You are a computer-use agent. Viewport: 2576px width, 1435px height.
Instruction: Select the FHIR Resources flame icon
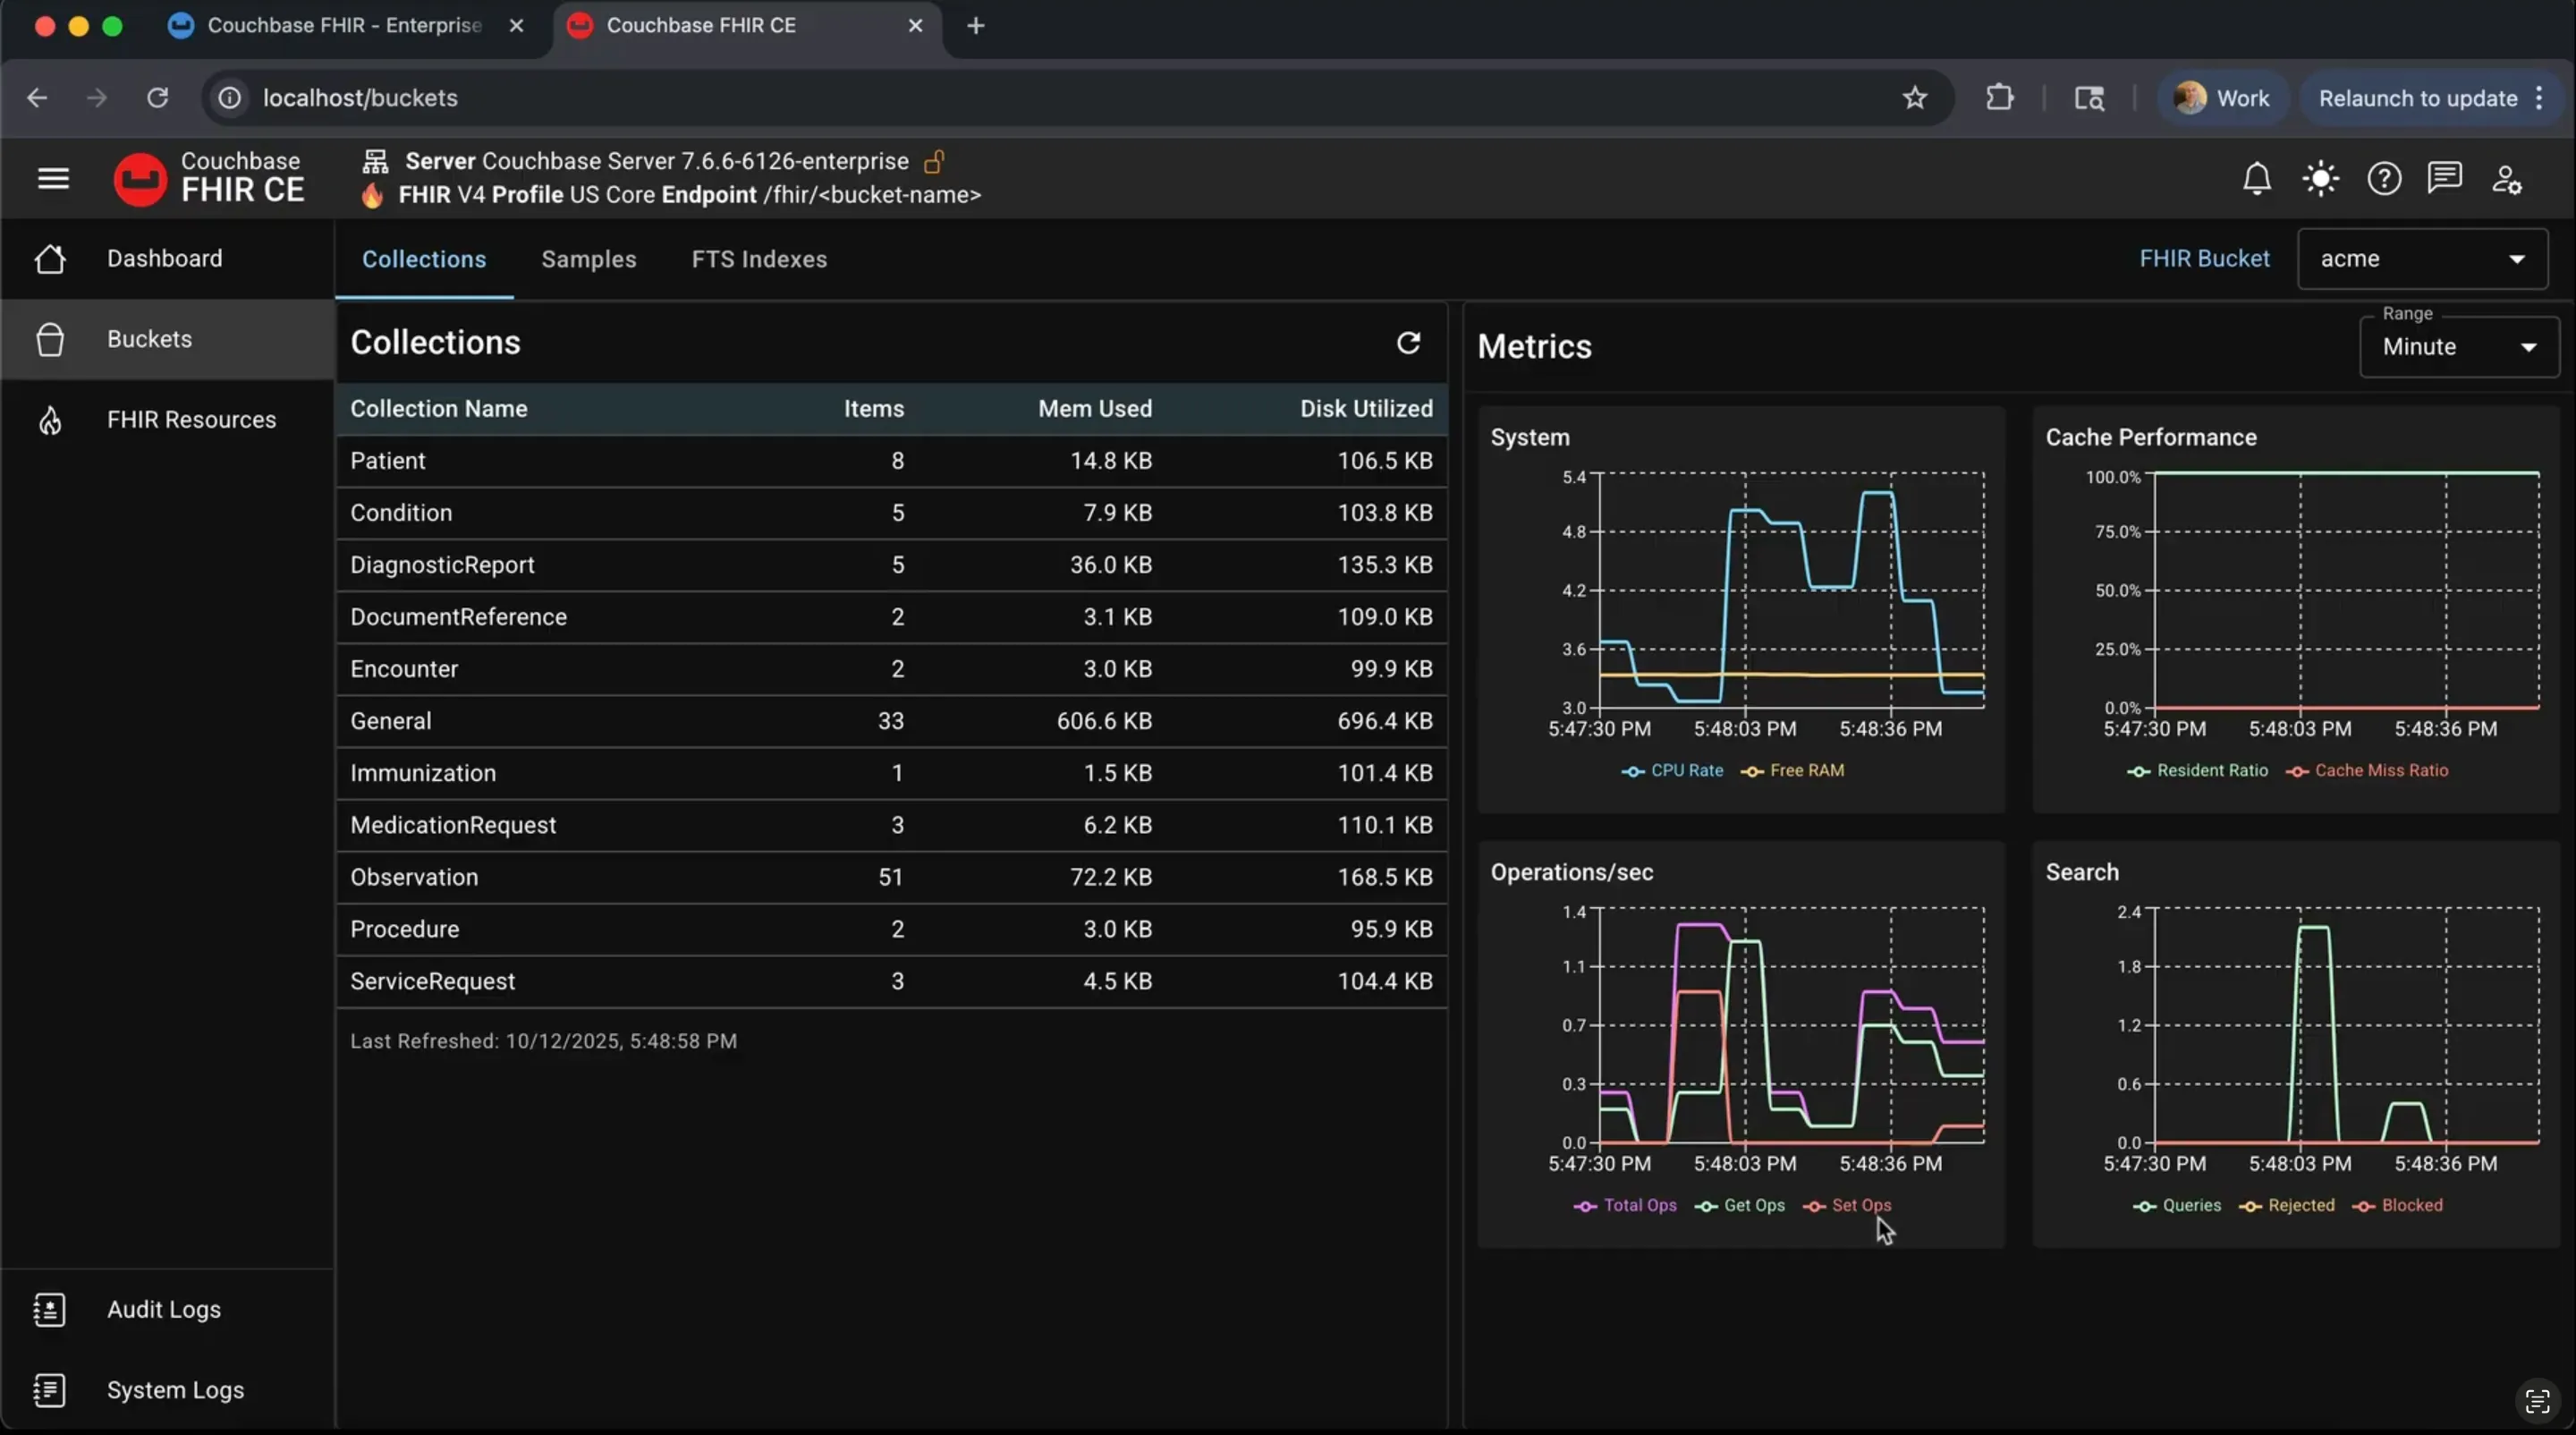coord(50,419)
